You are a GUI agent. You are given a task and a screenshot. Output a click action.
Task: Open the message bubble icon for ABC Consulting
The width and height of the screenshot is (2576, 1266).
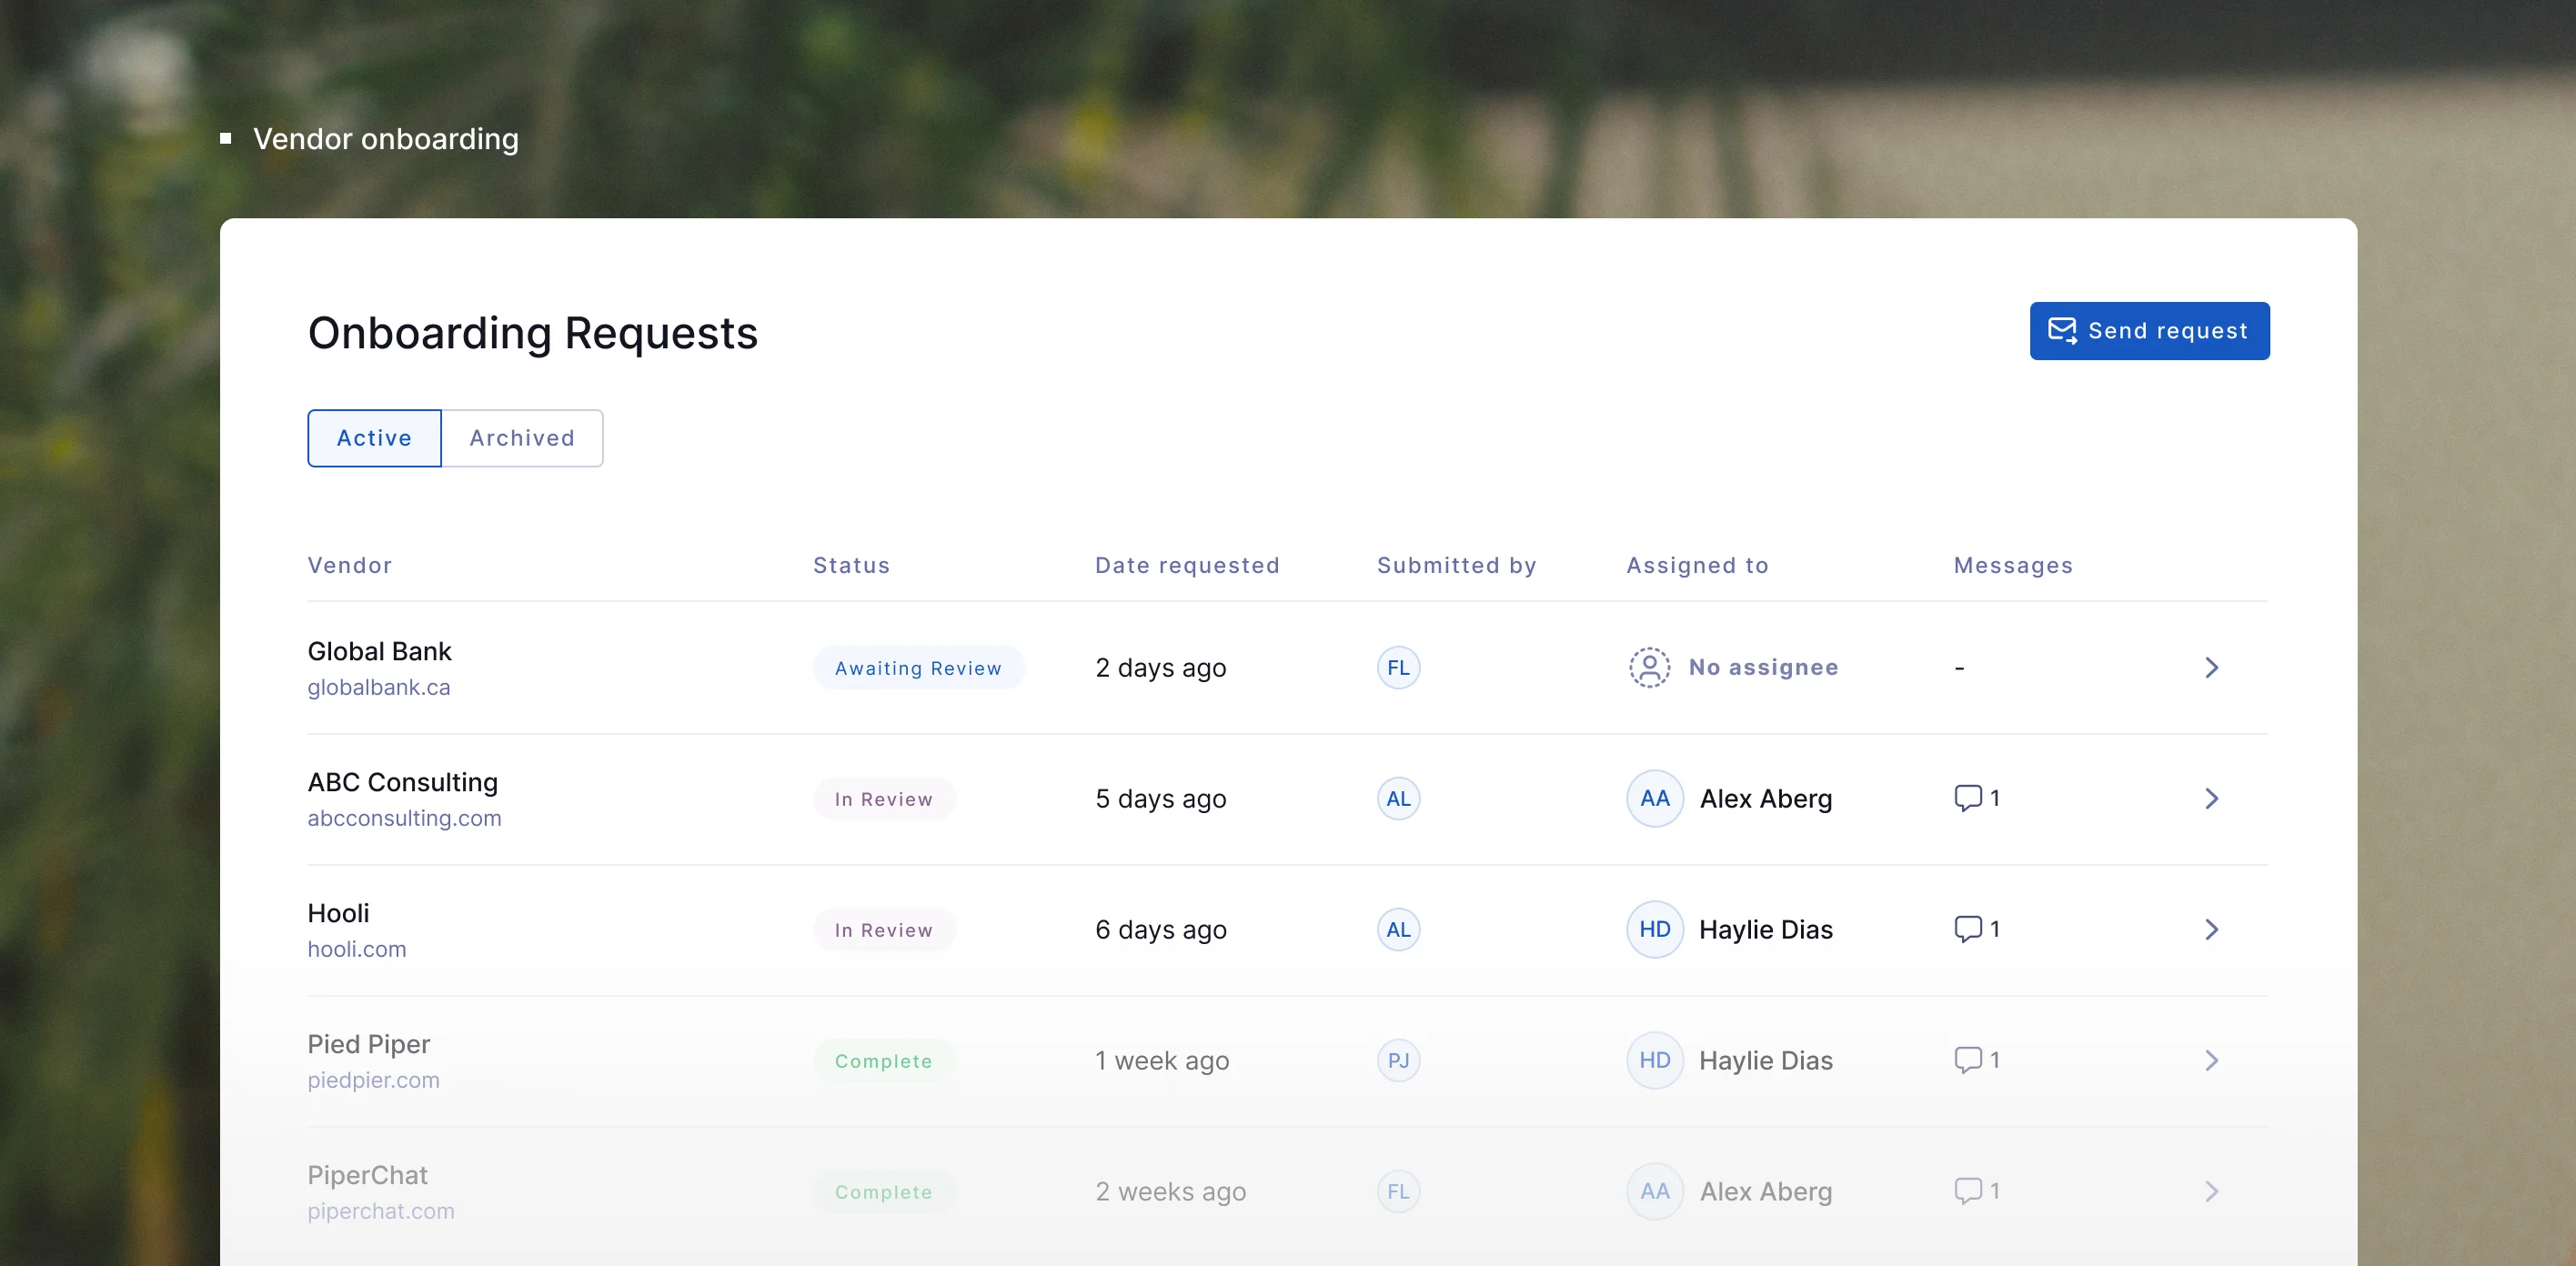tap(1967, 797)
